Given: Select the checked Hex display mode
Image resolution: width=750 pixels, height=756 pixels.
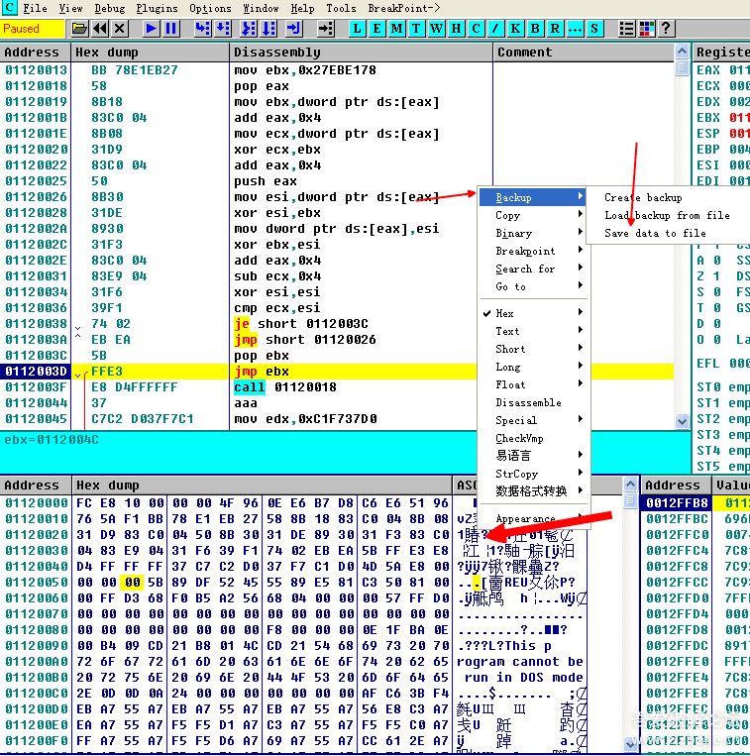Looking at the screenshot, I should 505,313.
